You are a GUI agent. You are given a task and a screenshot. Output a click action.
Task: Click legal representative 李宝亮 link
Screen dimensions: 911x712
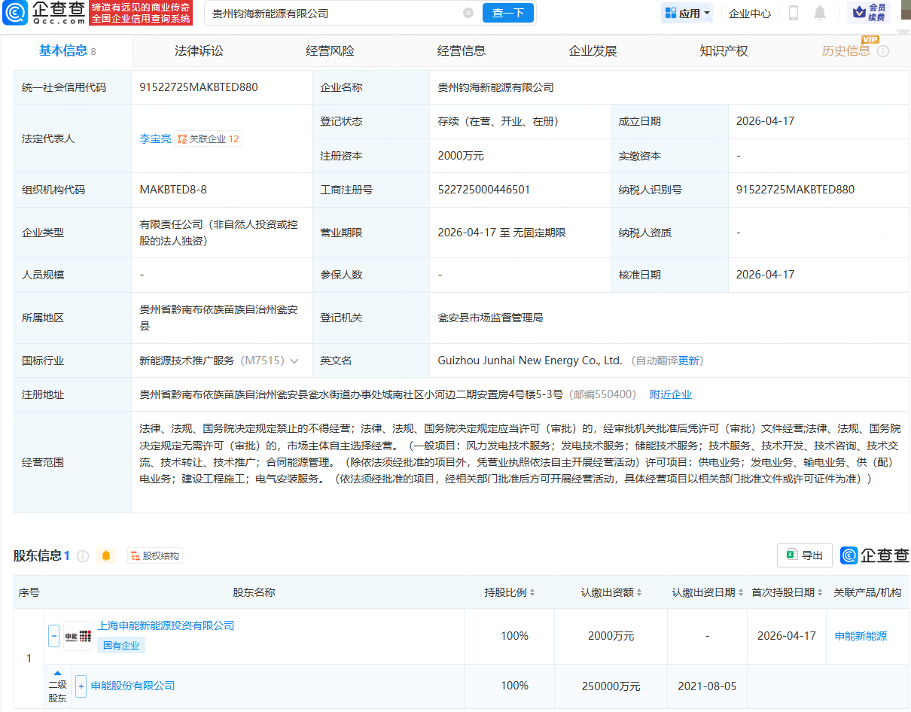click(x=154, y=138)
